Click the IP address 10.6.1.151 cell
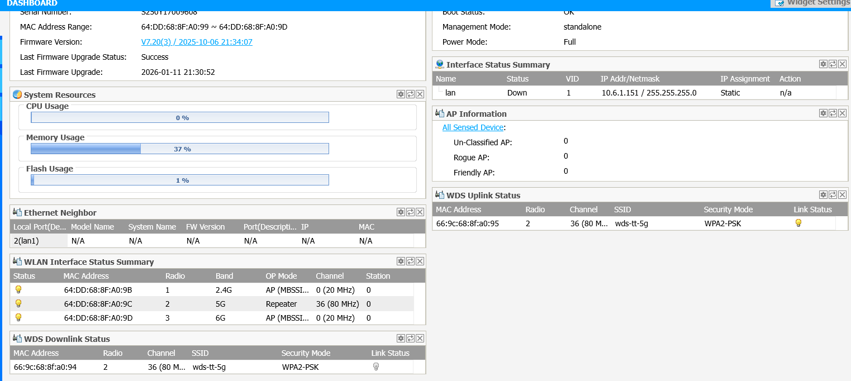 pyautogui.click(x=649, y=93)
